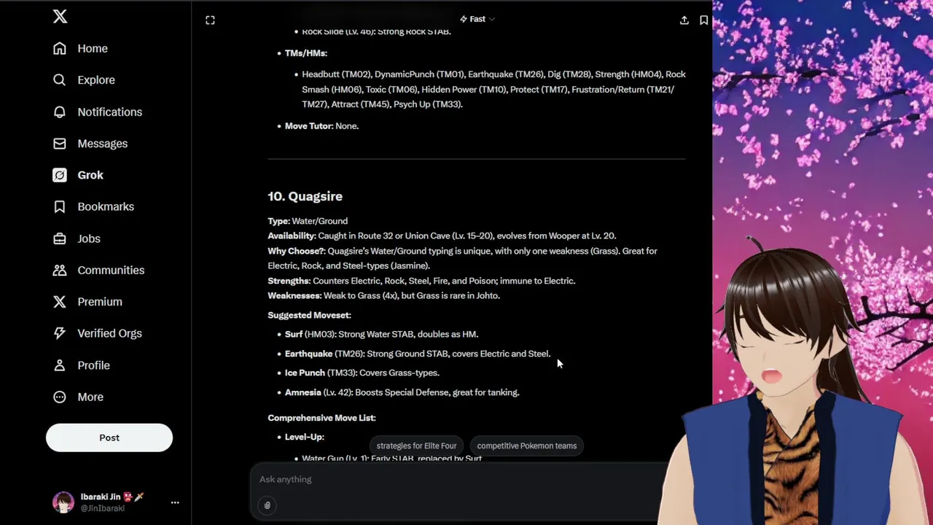933x525 pixels.
Task: Open Premium link label
Action: [100, 302]
